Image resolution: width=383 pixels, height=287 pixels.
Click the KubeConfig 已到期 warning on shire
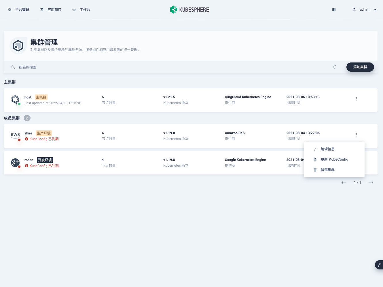coord(42,139)
